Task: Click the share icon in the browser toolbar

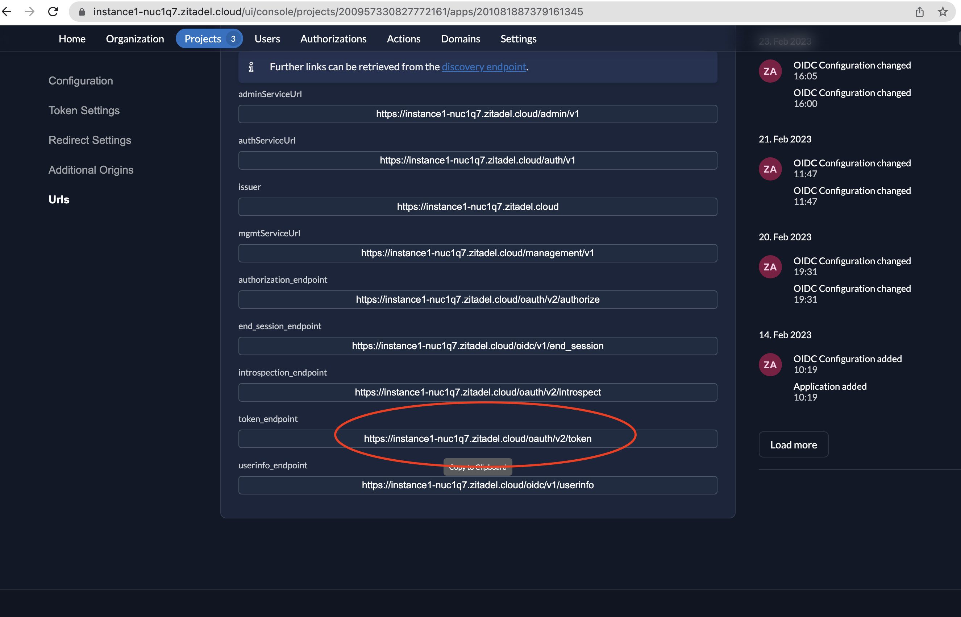Action: coord(919,12)
